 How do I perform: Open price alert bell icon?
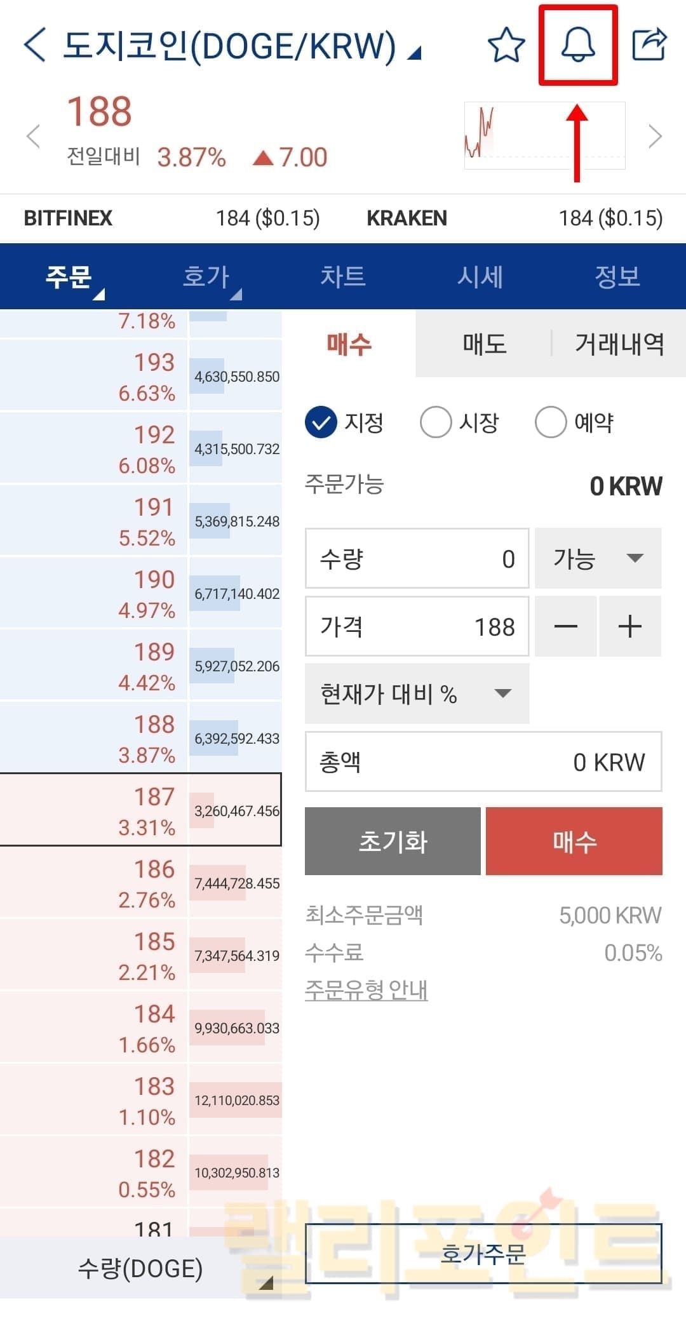pos(577,44)
